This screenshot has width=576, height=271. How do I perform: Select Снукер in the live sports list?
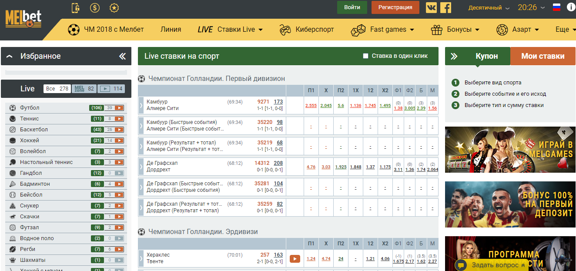(66, 206)
